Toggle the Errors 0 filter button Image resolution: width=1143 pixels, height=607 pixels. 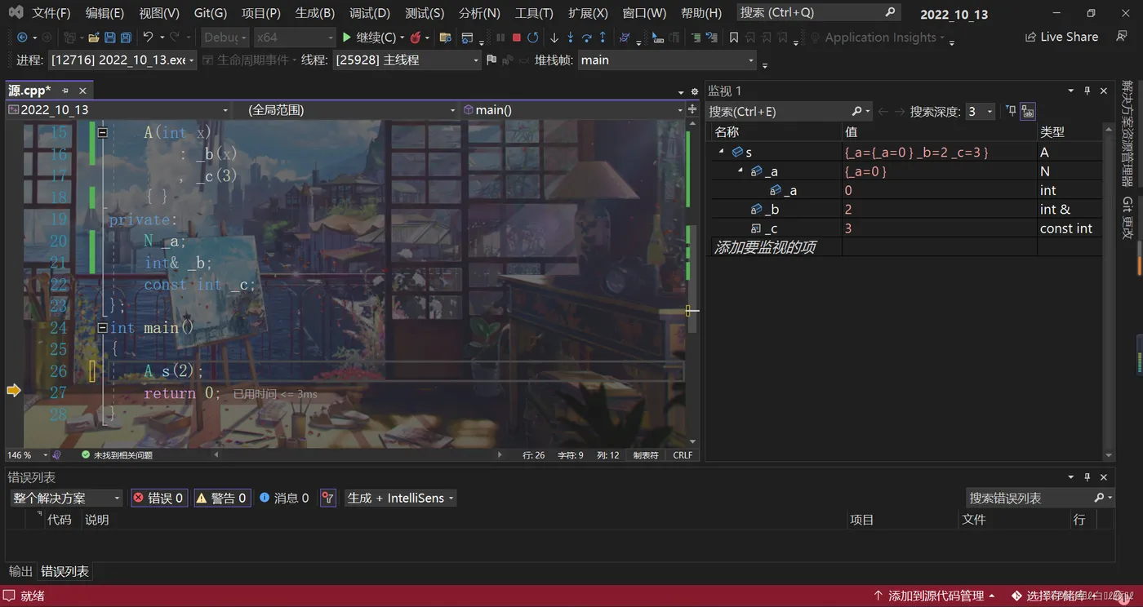pos(159,498)
